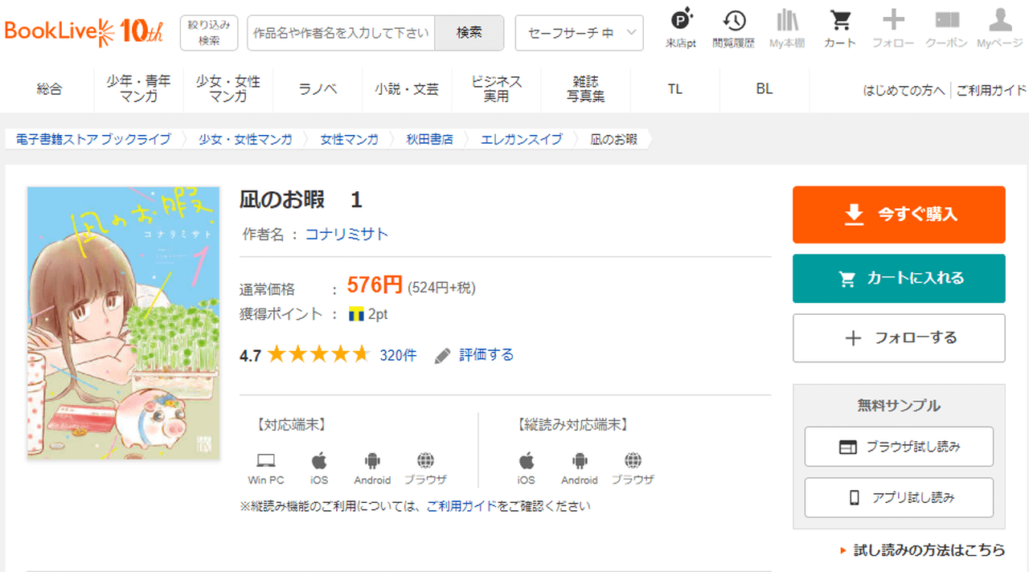Focus the title or author search field
1029x572 pixels.
pos(341,33)
